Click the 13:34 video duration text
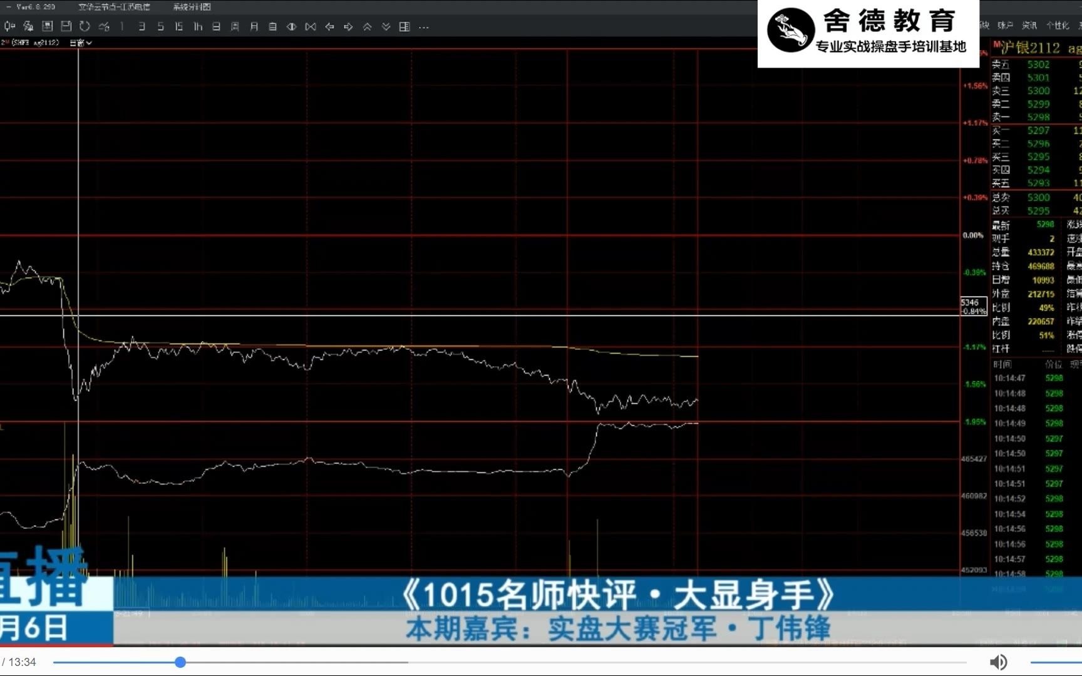Viewport: 1082px width, 676px height. pyautogui.click(x=23, y=662)
